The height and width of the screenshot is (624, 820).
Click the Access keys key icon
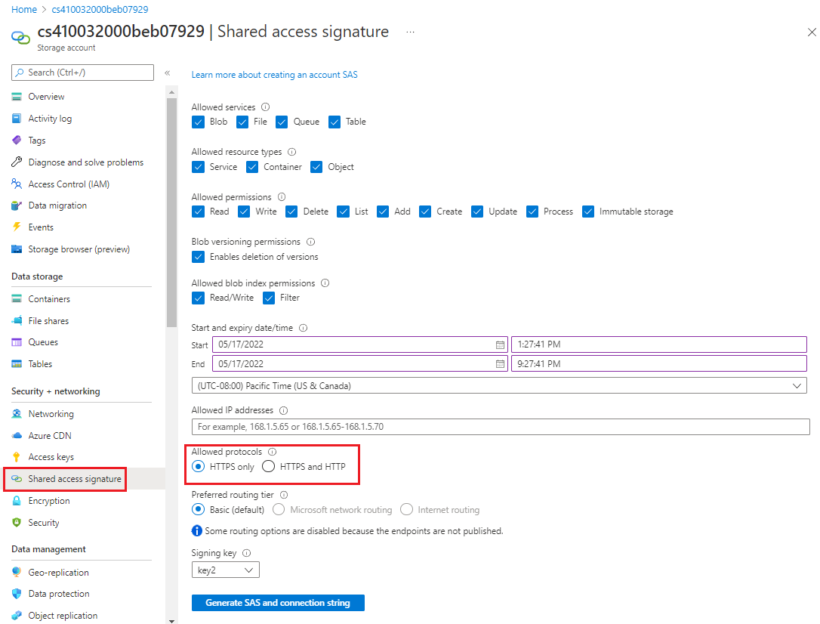(17, 456)
